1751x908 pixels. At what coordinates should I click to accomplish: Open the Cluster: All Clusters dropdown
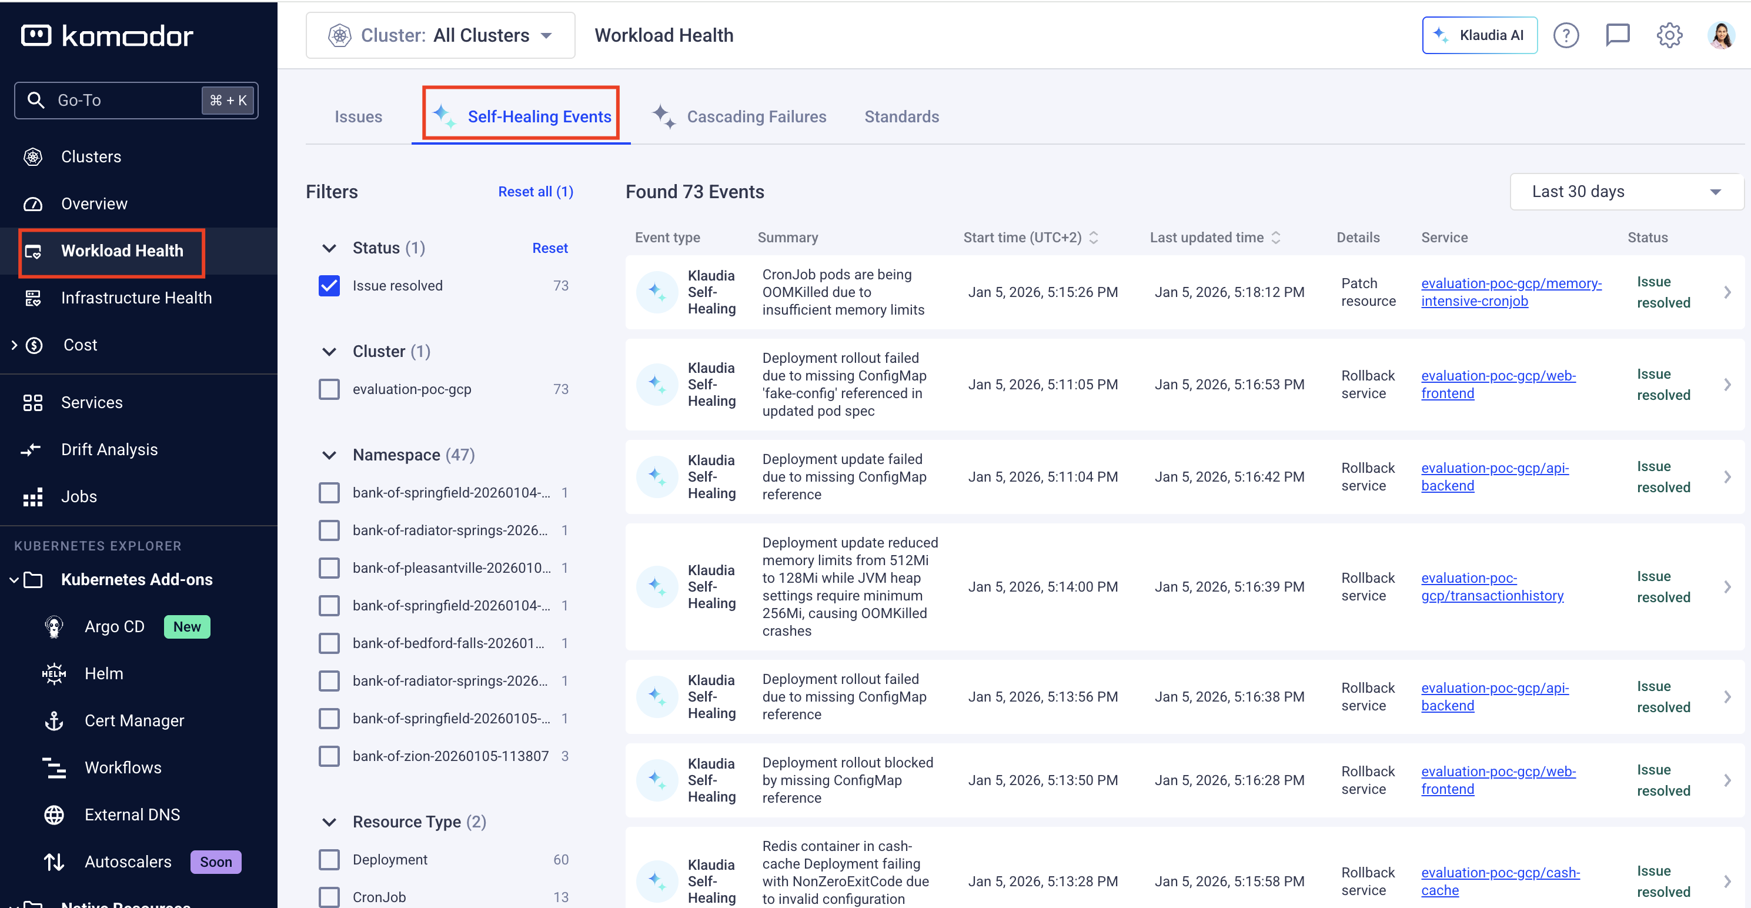[440, 35]
